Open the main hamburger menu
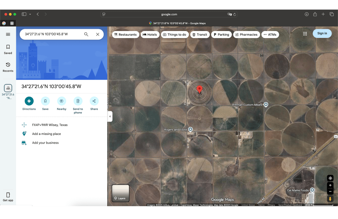This screenshot has height=219, width=338. pos(8,34)
